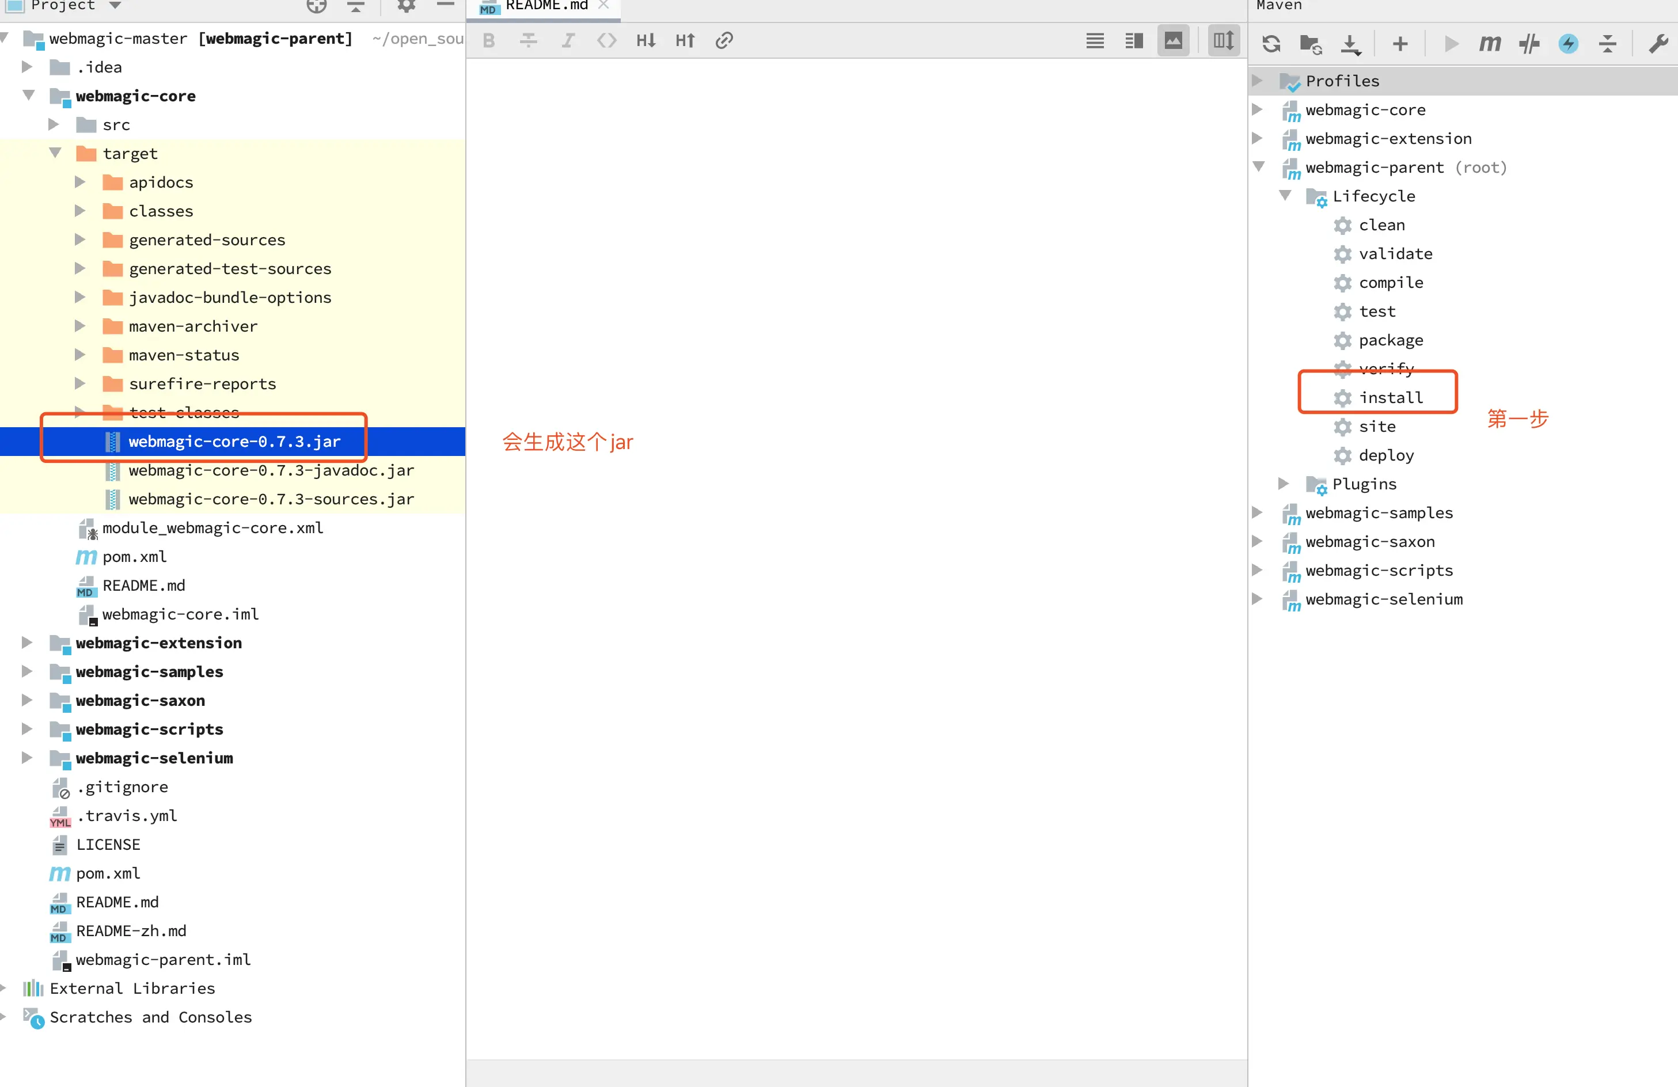Show markdown preview only view

tap(1173, 40)
